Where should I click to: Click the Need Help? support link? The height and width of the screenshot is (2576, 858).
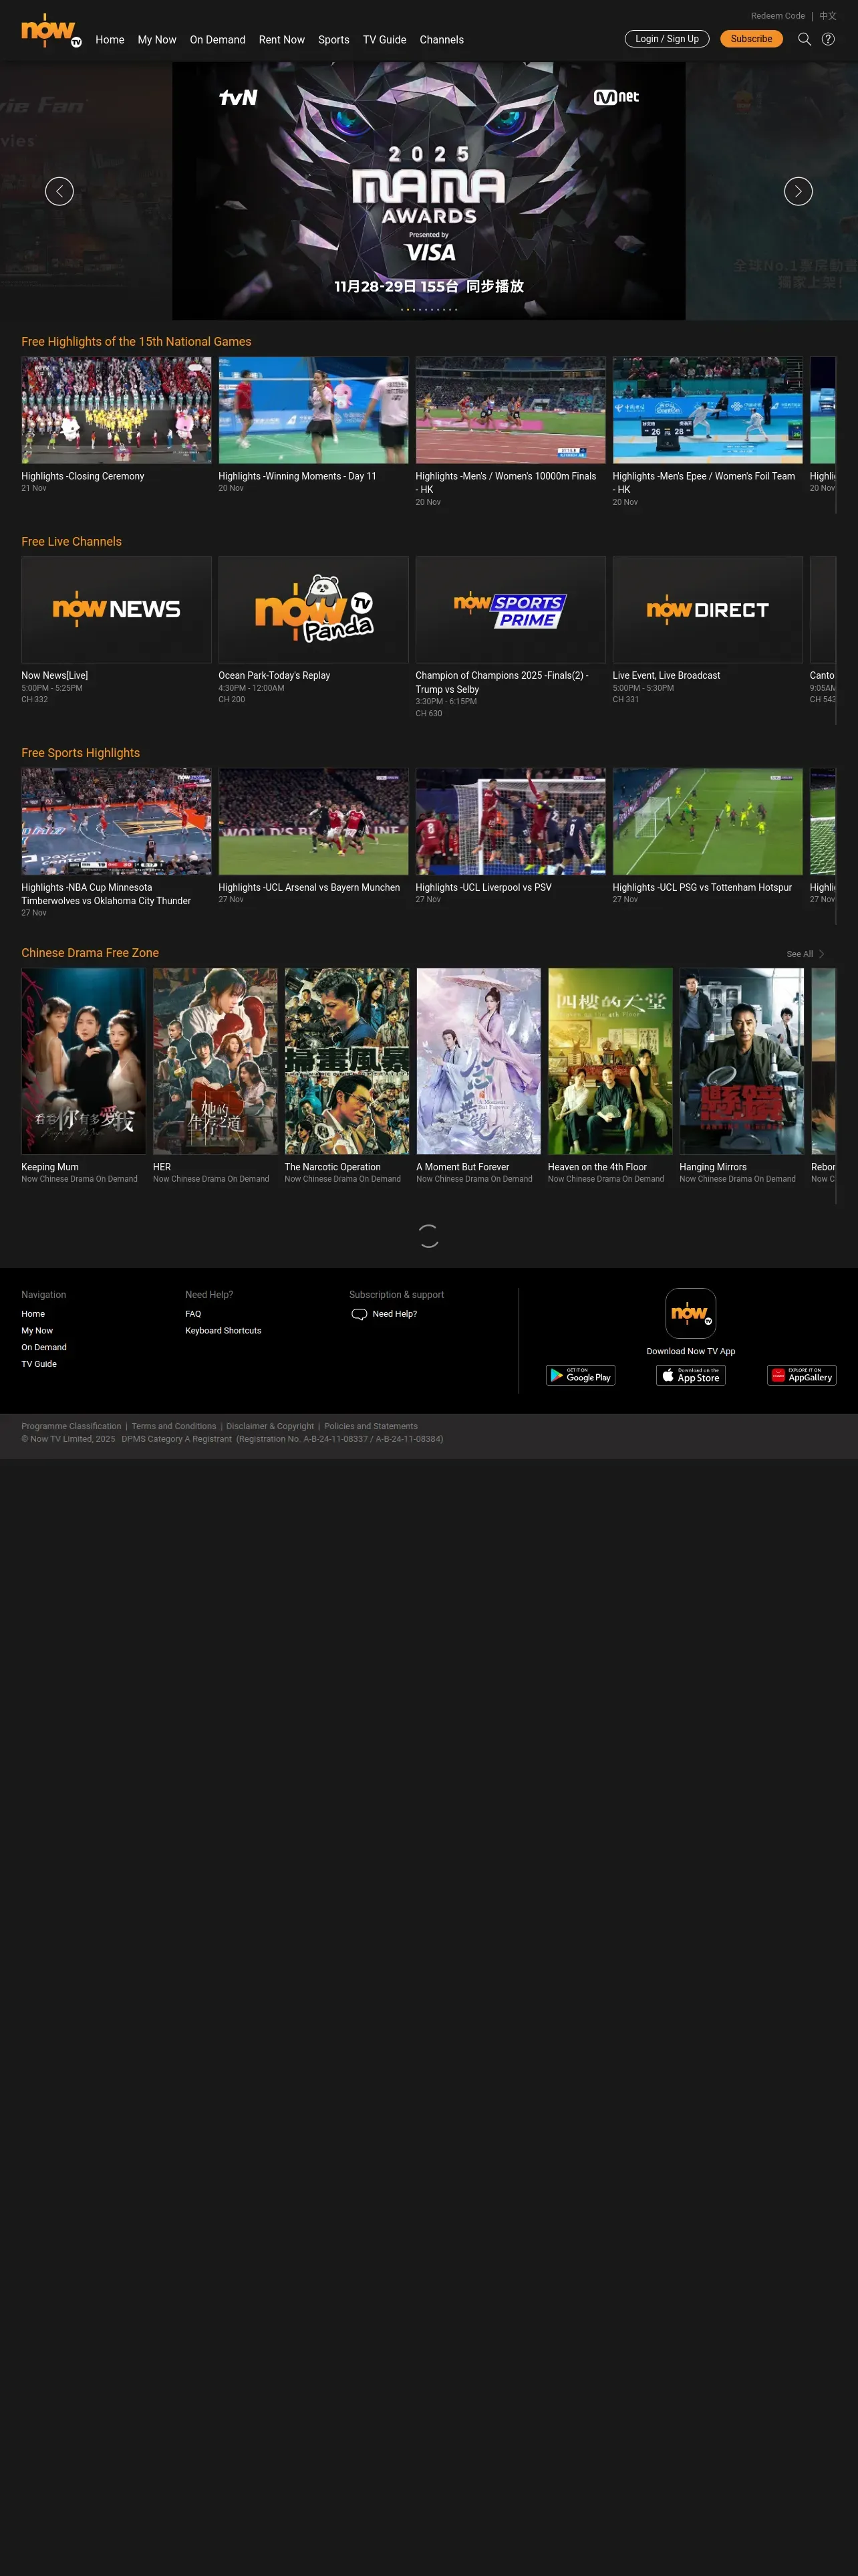click(x=394, y=1314)
